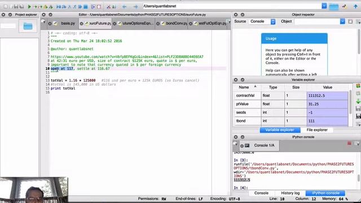Go forward with the right arrow
This screenshot has height=203, width=361.
(x=135, y=7)
